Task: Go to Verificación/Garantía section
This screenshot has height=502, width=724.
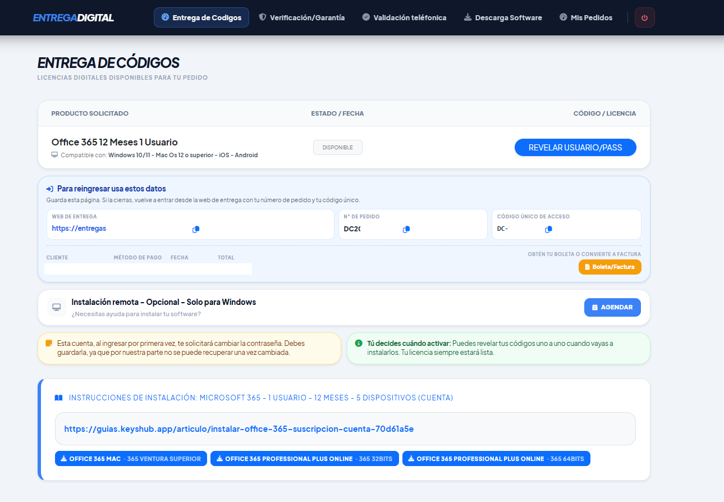Action: 302,17
